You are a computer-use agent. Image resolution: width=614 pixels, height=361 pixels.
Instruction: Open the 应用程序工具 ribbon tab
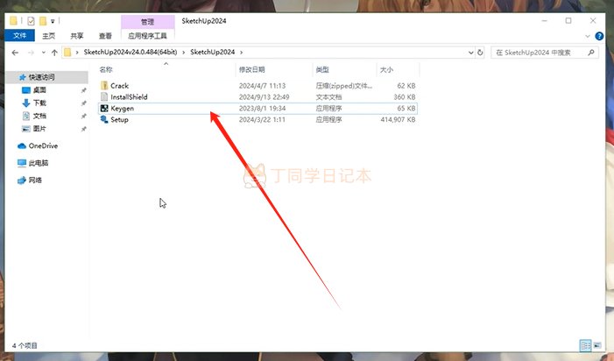coord(147,36)
